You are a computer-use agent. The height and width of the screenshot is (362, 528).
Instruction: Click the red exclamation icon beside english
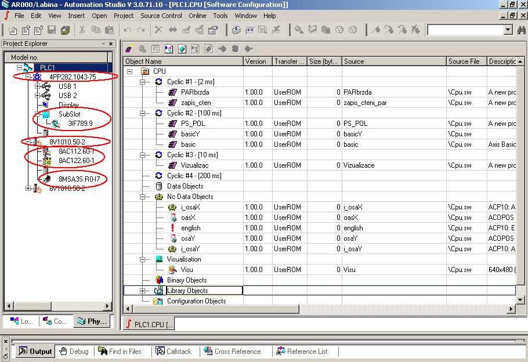[173, 228]
